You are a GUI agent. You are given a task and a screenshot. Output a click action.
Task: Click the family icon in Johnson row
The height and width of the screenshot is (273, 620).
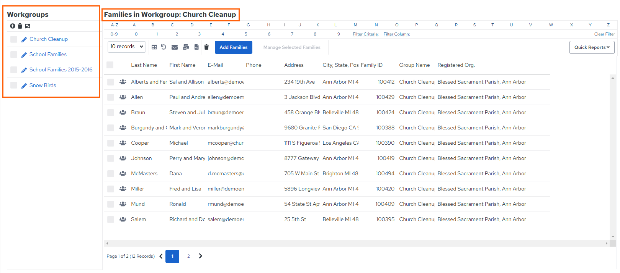coord(123,158)
